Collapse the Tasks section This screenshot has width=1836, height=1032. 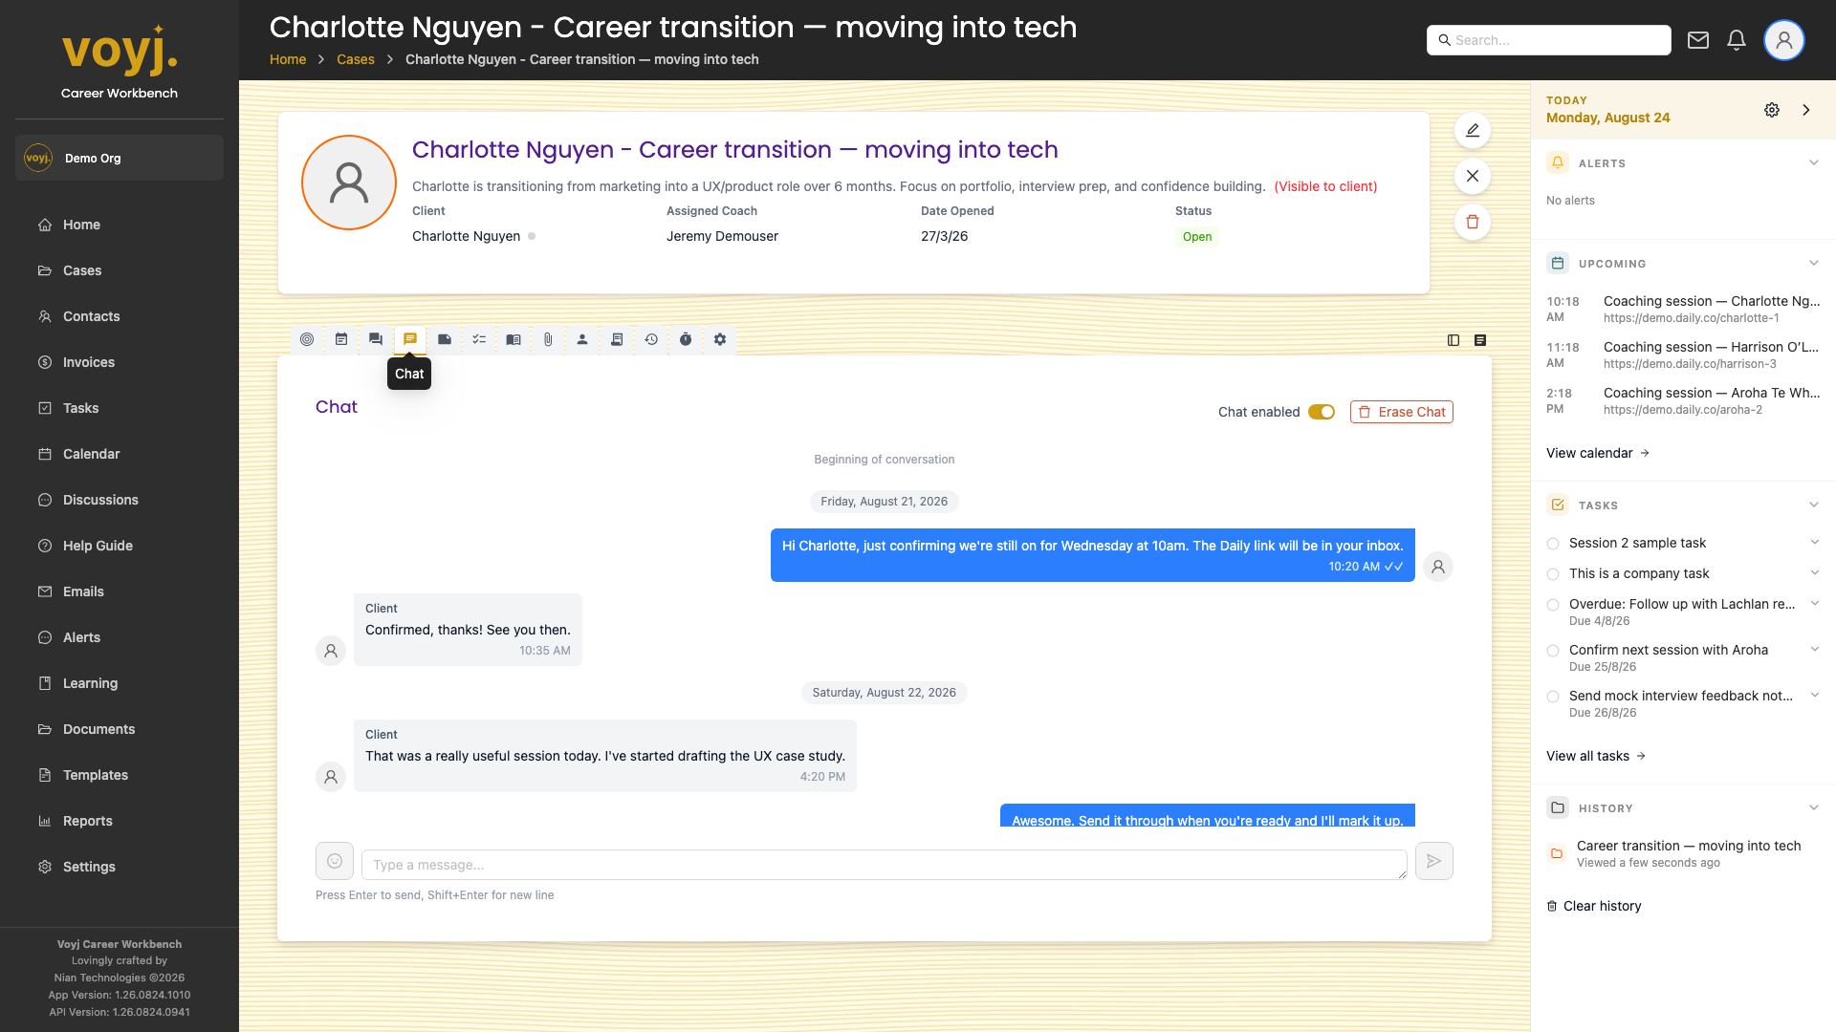click(x=1814, y=505)
